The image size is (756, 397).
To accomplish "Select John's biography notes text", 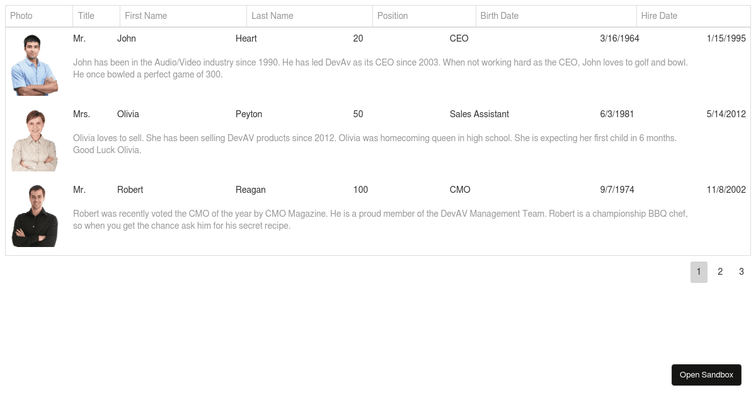I will click(381, 68).
